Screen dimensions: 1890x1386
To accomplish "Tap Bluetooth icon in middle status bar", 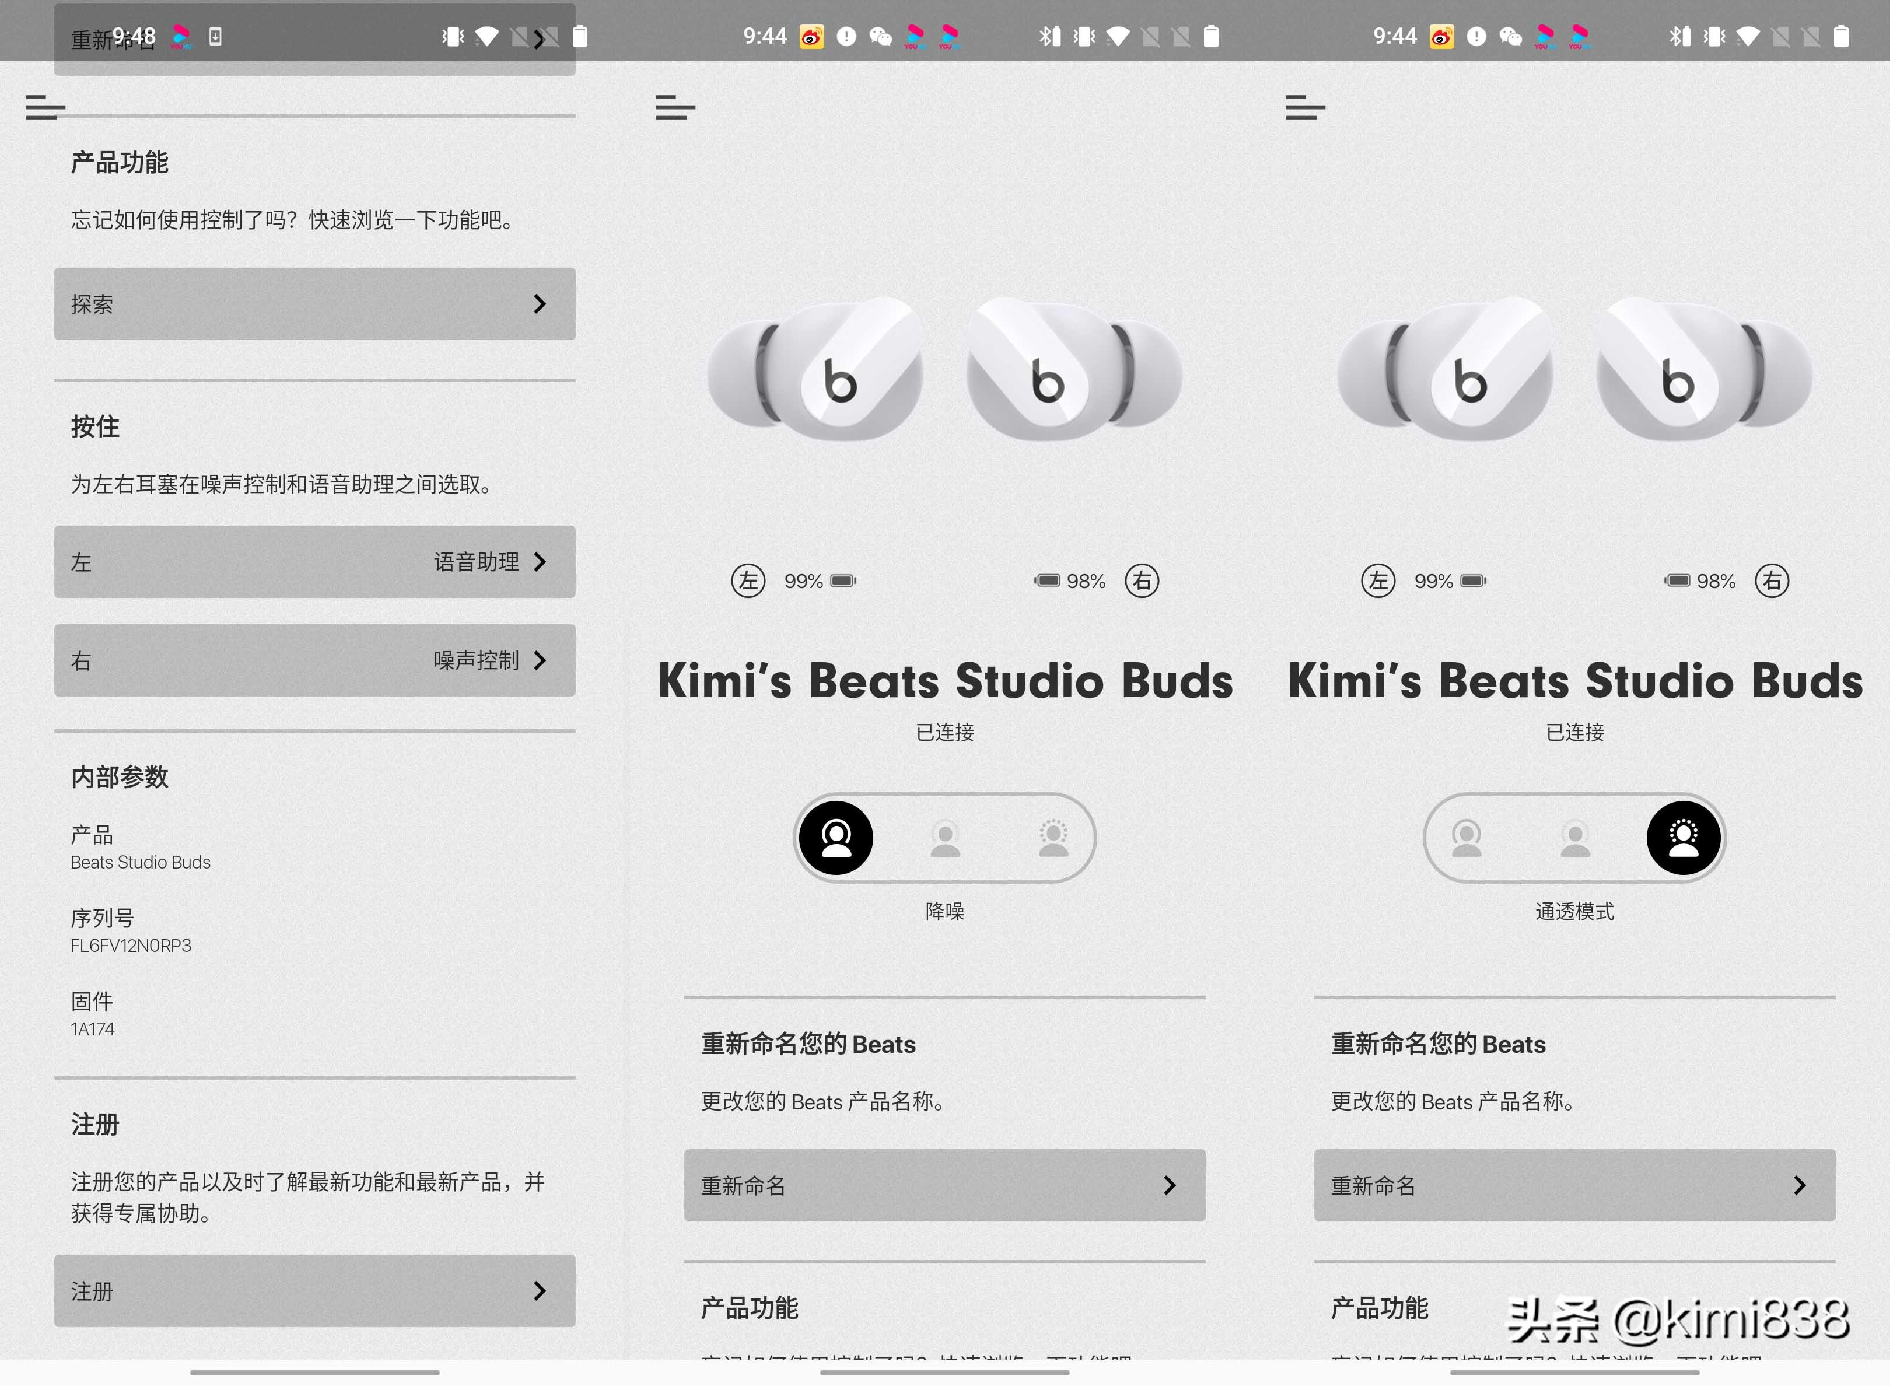I will tap(1049, 36).
